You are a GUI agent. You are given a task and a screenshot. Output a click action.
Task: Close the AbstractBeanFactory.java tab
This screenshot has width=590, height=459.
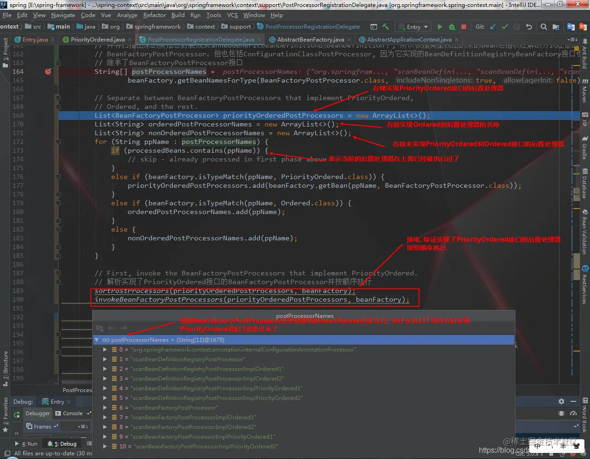(x=348, y=40)
